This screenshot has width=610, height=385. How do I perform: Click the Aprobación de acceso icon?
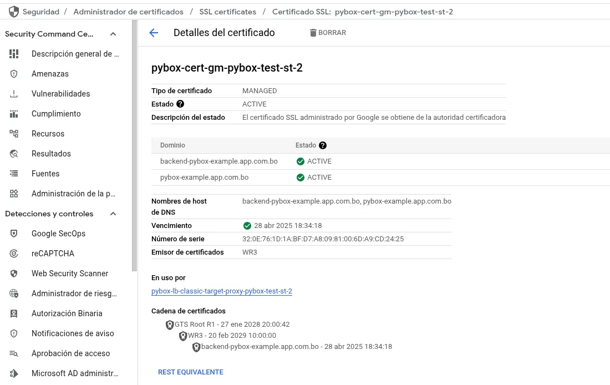tap(14, 353)
